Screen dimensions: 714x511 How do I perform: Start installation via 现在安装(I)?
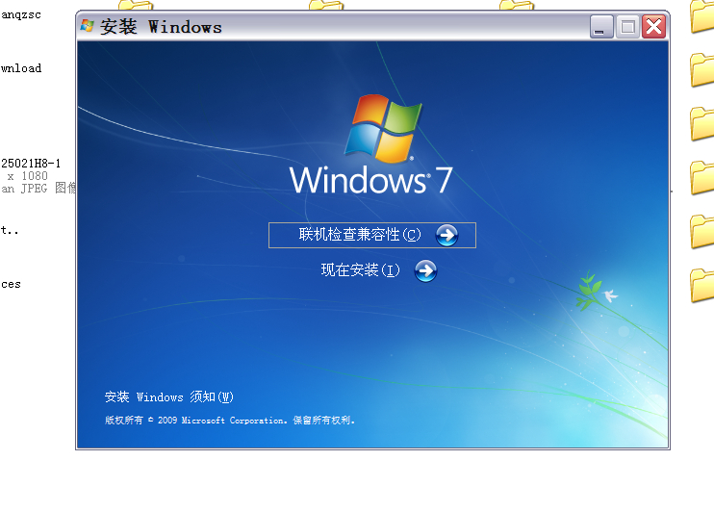pos(360,270)
